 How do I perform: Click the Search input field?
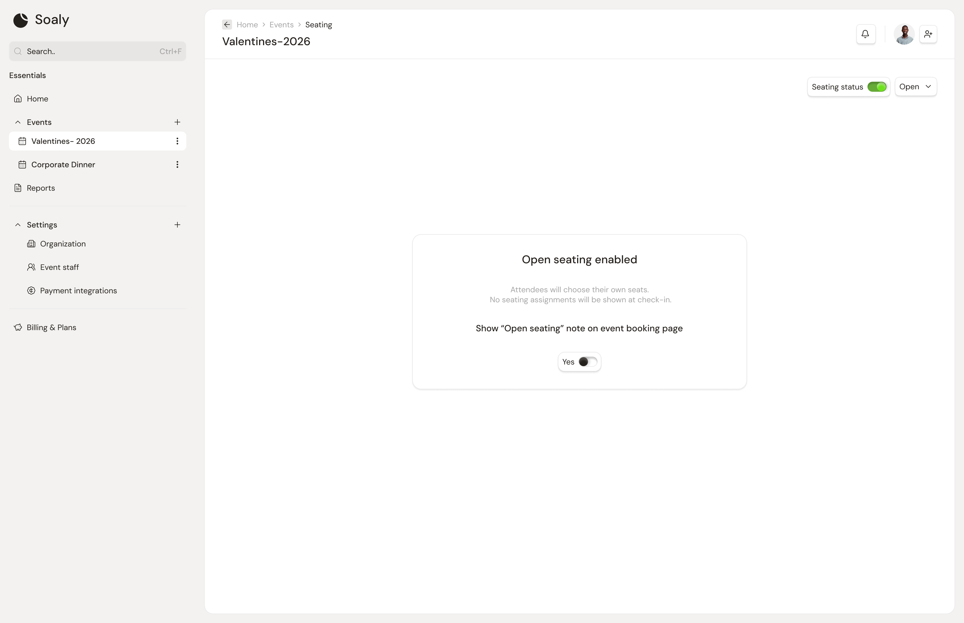[x=98, y=51]
